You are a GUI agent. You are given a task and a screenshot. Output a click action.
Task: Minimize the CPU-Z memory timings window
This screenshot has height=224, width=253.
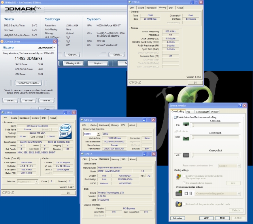[x=191, y=2]
